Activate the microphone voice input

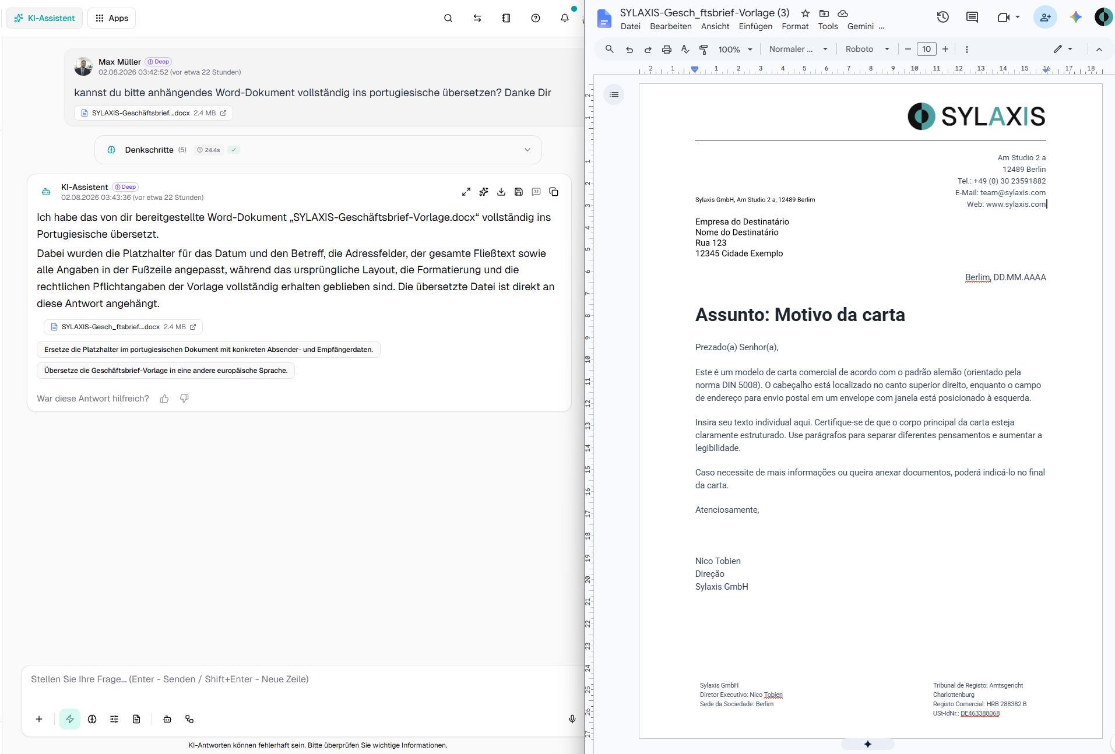click(572, 719)
